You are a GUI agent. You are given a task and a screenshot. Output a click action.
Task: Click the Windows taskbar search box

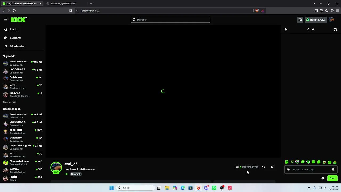tap(135, 188)
